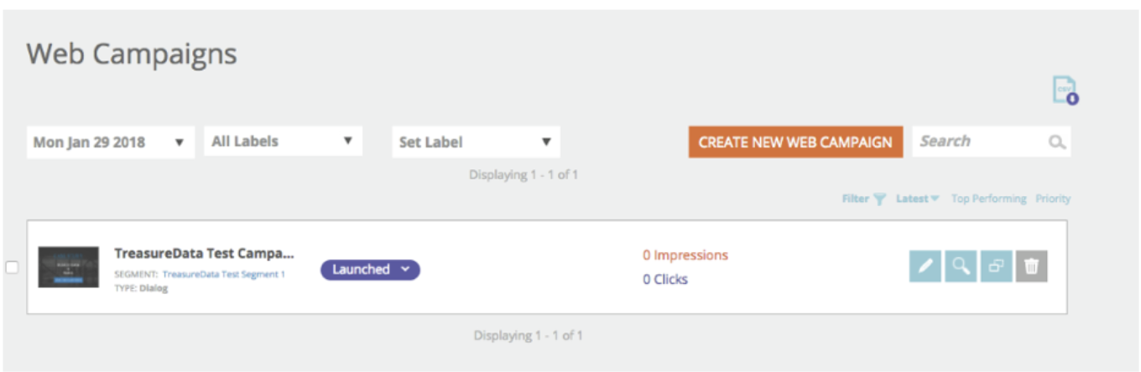The width and height of the screenshot is (1141, 372).
Task: Open the Launched status dropdown
Action: (x=370, y=270)
